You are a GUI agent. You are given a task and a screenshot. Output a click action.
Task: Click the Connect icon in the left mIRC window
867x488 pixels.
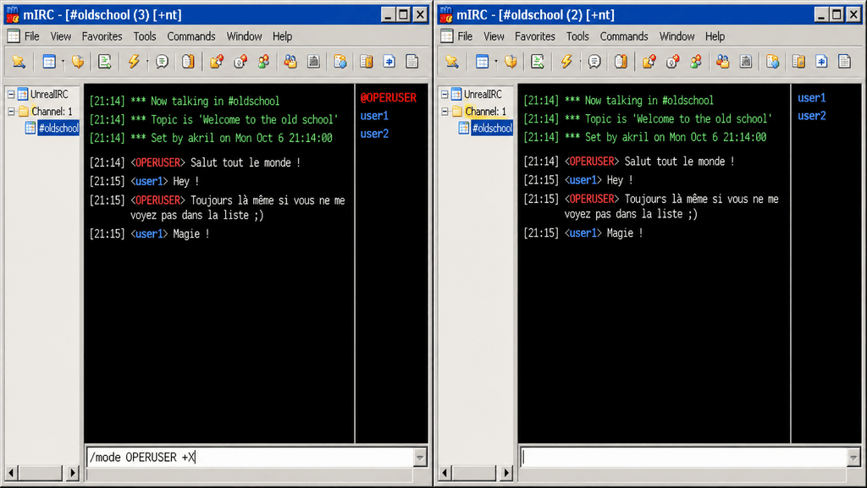click(x=19, y=61)
